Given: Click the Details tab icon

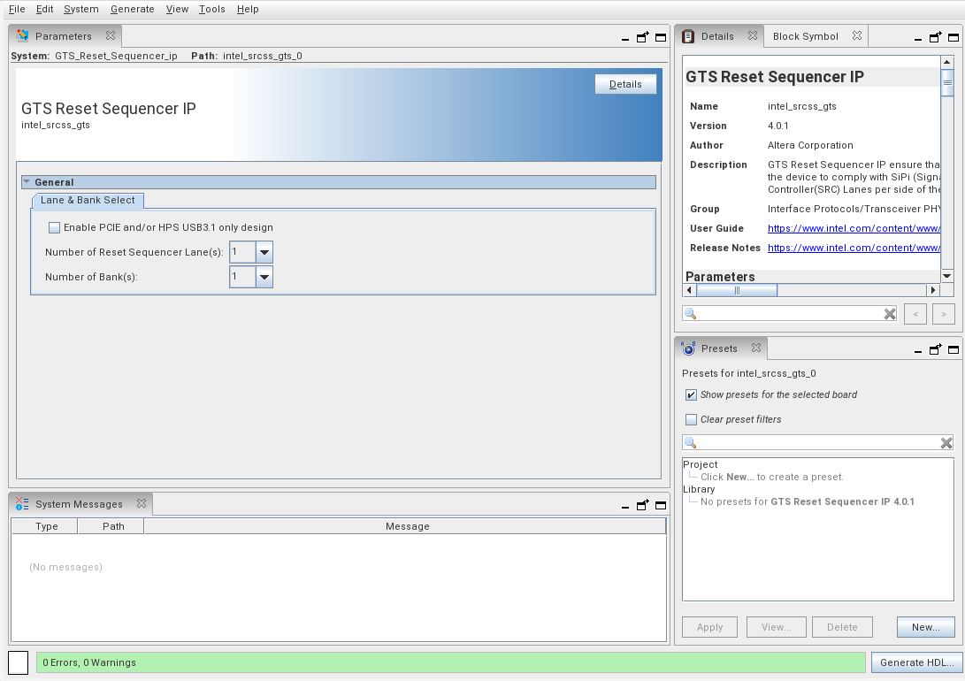Looking at the screenshot, I should point(688,36).
